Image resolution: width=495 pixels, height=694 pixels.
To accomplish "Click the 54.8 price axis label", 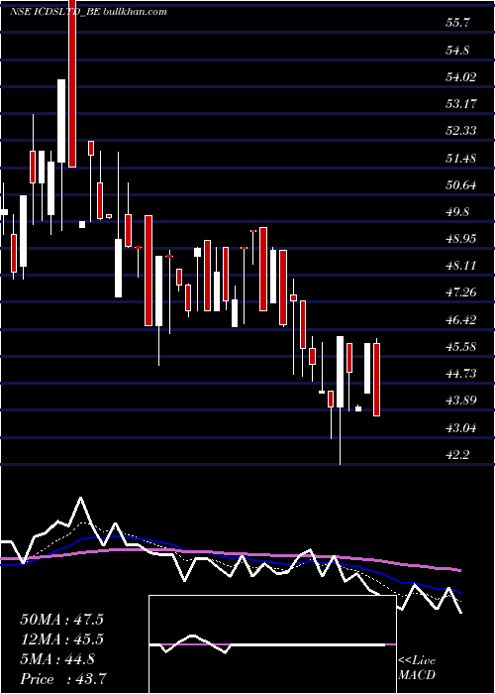I will pos(457,51).
